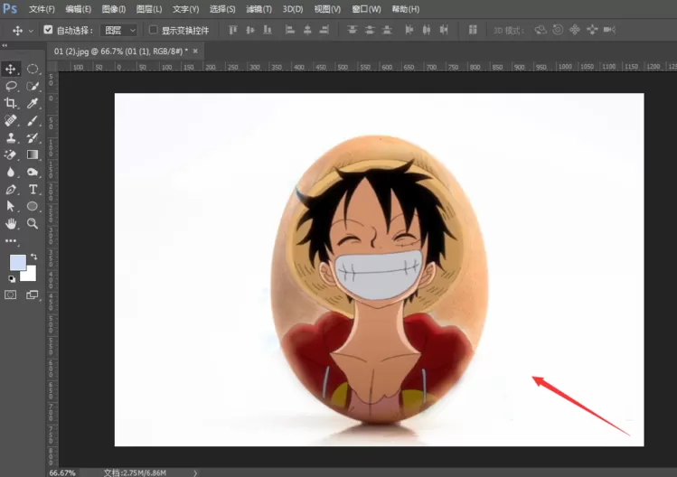This screenshot has height=477, width=677.
Task: Align top edges in options bar
Action: (232, 30)
